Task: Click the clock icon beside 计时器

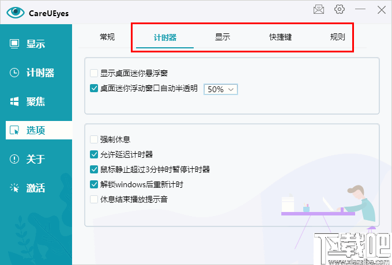Action: [x=14, y=73]
